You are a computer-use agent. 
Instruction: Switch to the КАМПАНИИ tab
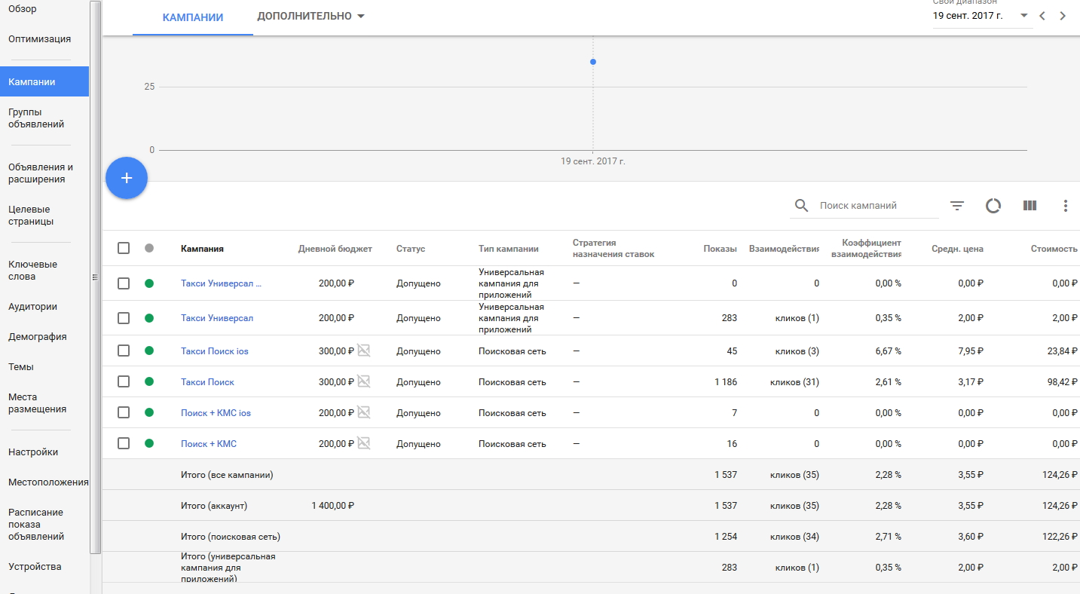(x=193, y=17)
